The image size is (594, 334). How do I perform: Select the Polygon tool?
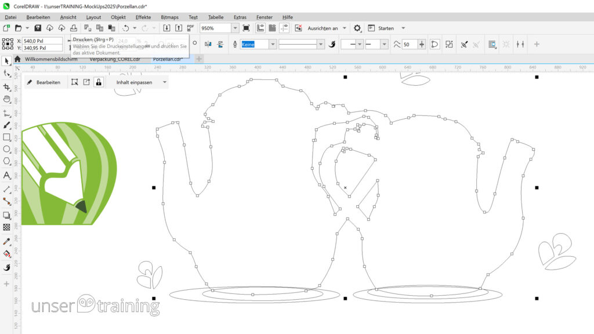pyautogui.click(x=6, y=161)
